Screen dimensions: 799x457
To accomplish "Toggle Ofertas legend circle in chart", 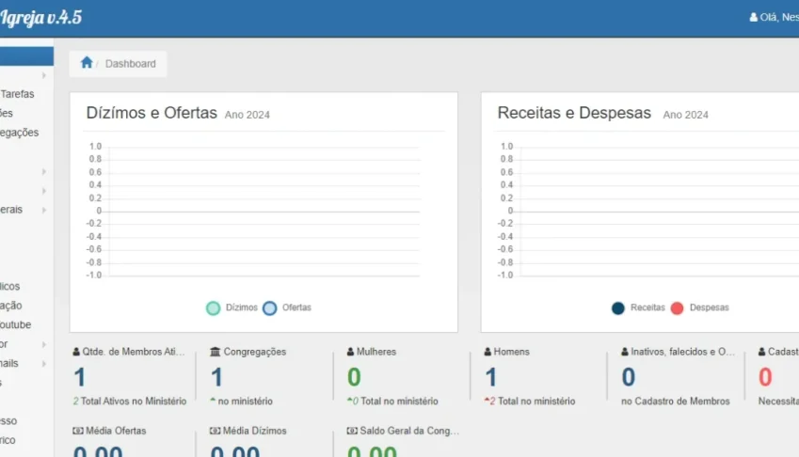I will pos(269,307).
